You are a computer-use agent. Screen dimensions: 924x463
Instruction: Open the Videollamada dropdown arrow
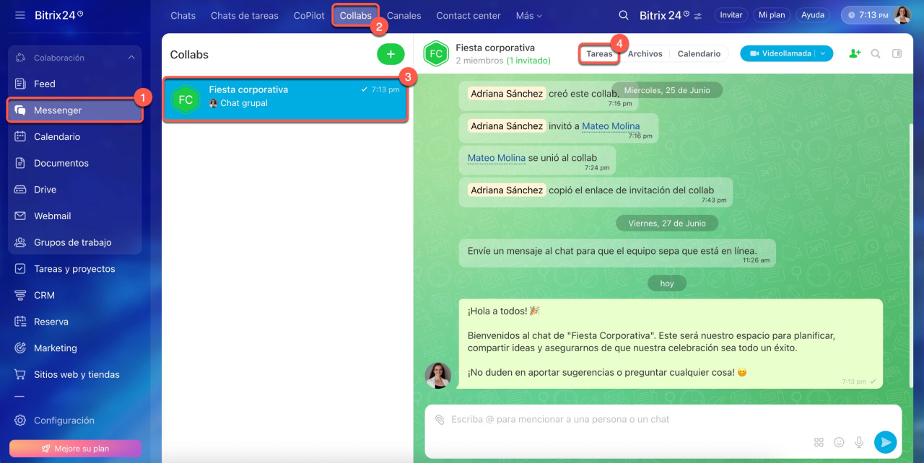(823, 53)
